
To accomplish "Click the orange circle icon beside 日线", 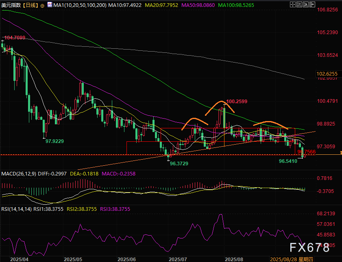I will coord(42,5).
